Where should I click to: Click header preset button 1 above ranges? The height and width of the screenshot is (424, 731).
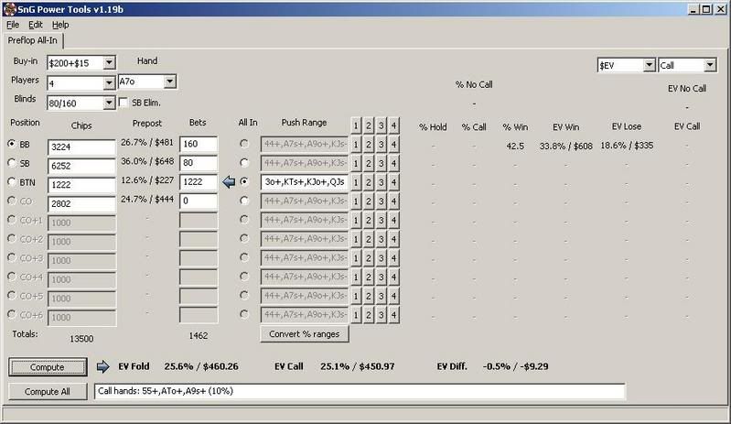[356, 125]
